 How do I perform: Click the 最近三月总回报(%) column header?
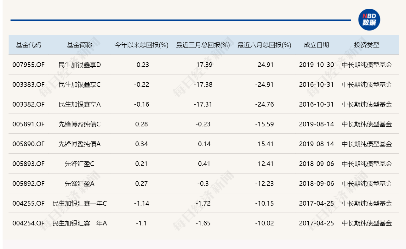[x=203, y=45]
